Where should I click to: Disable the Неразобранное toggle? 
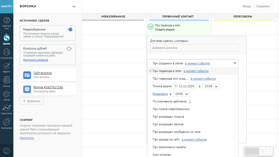pos(70,29)
